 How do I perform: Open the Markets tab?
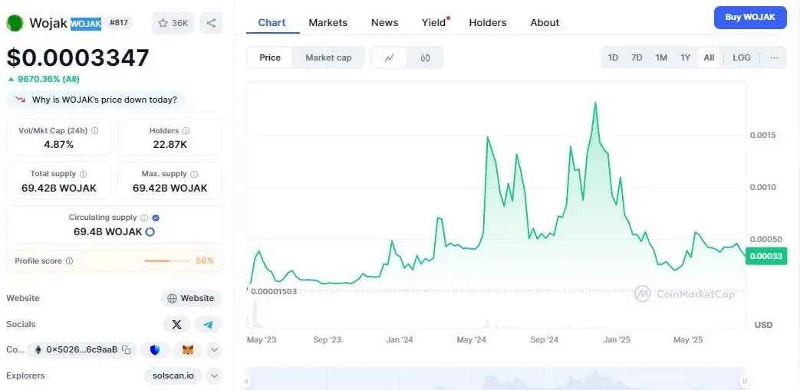tap(328, 22)
